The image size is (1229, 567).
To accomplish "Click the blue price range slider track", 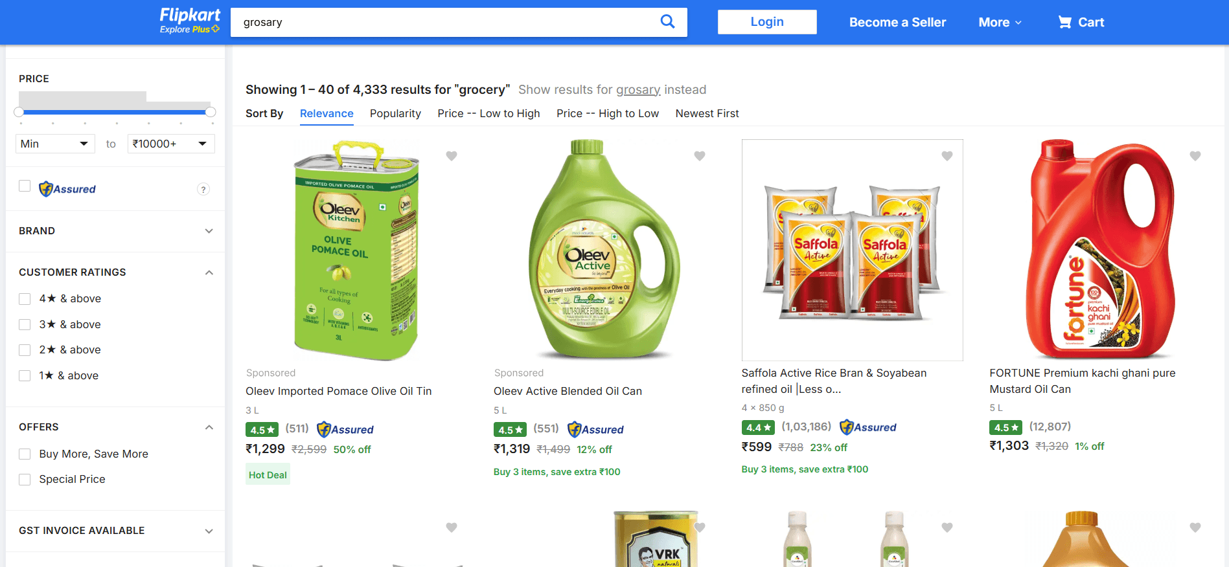I will pyautogui.click(x=115, y=112).
